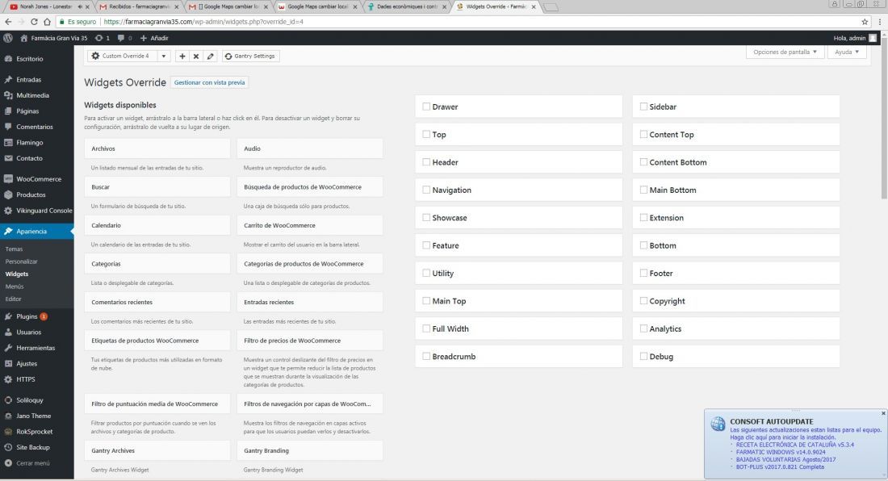888x481 pixels.
Task: Expand the Carrito de WooCommerce widget
Action: point(310,225)
